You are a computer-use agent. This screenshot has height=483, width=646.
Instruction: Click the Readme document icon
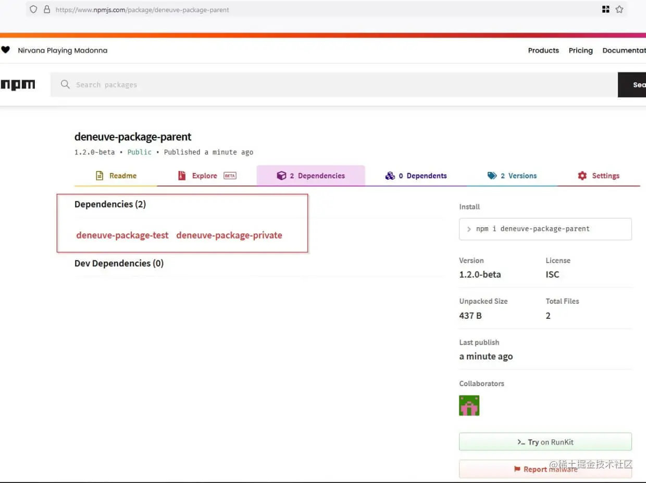99,176
